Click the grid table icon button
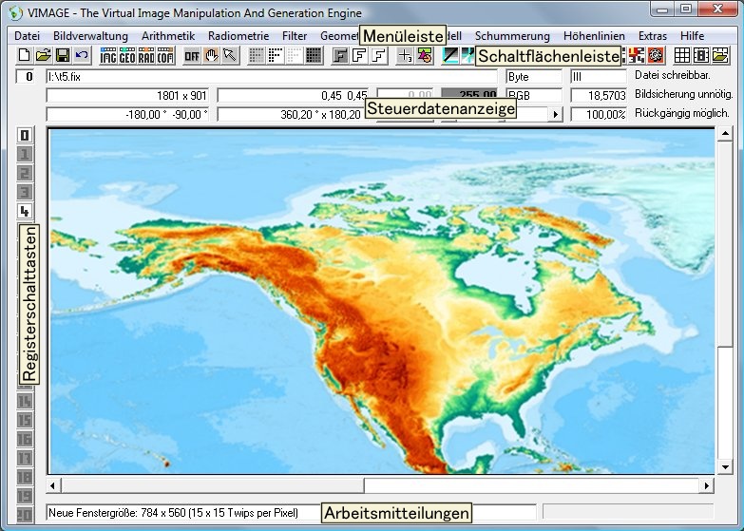 [682, 56]
